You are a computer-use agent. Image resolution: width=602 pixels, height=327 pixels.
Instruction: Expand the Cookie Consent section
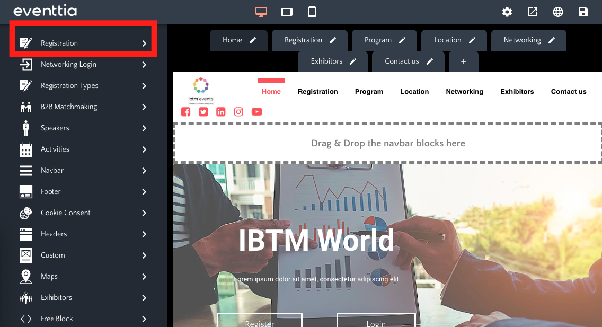pos(82,213)
